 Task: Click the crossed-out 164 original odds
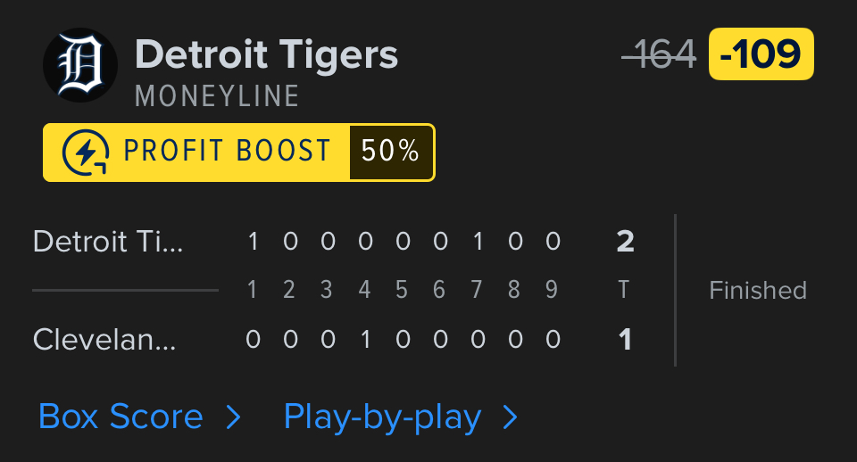(660, 55)
